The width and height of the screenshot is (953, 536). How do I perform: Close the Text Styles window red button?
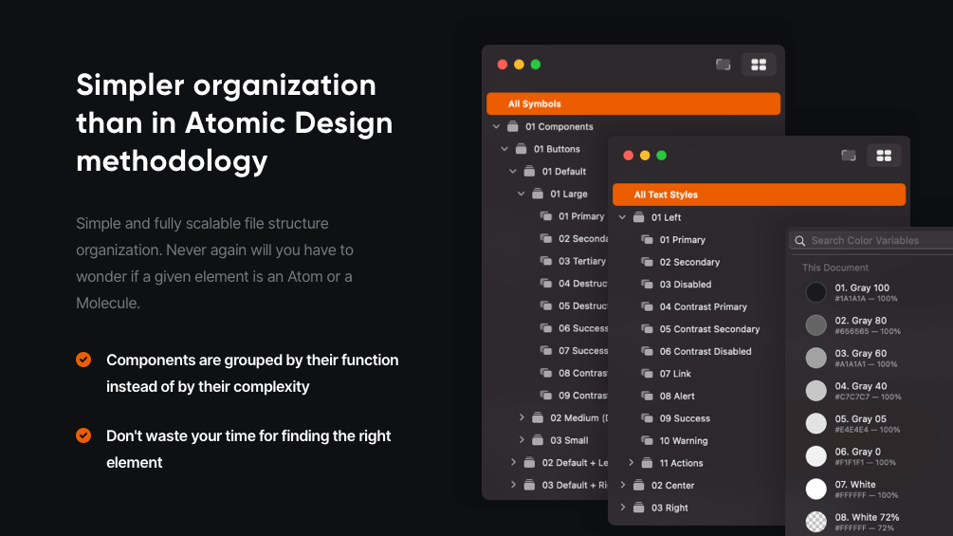pyautogui.click(x=629, y=156)
